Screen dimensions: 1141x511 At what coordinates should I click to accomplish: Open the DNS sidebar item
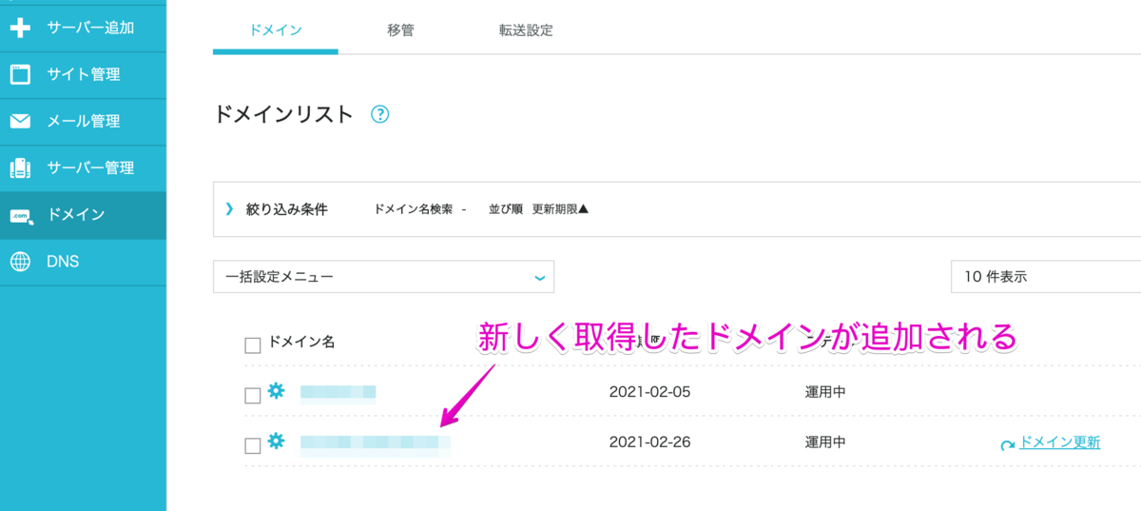pos(83,262)
